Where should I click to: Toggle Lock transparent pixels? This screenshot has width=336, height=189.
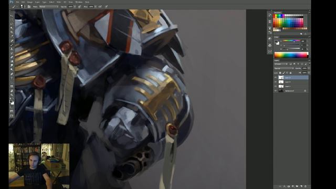280,73
